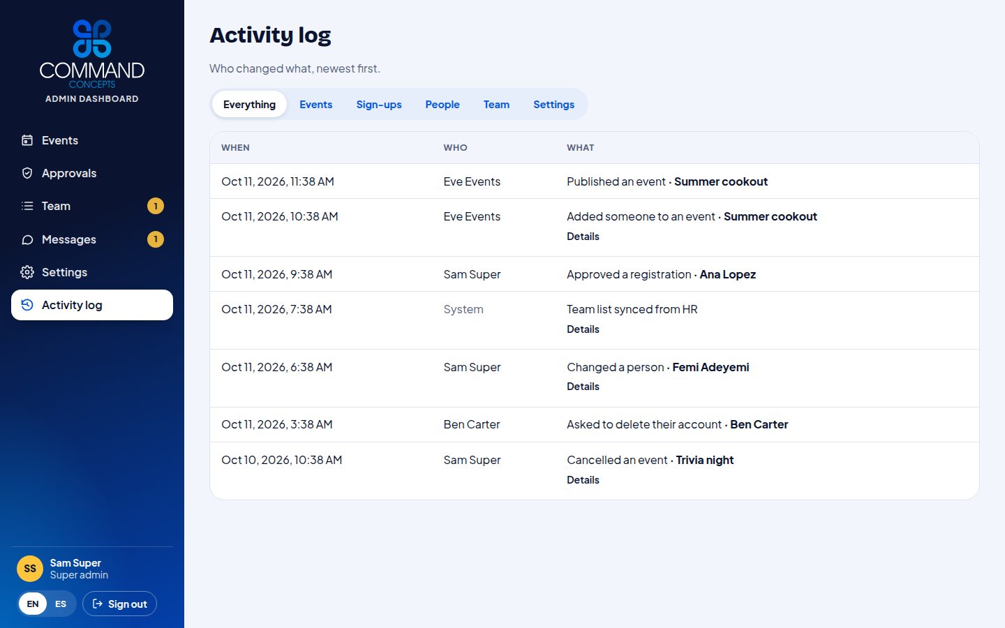Click the Sam Super profile name
This screenshot has height=628, width=1005.
click(75, 563)
